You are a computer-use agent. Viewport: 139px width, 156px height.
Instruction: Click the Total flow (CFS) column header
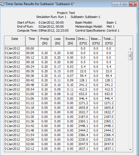(x=109, y=41)
